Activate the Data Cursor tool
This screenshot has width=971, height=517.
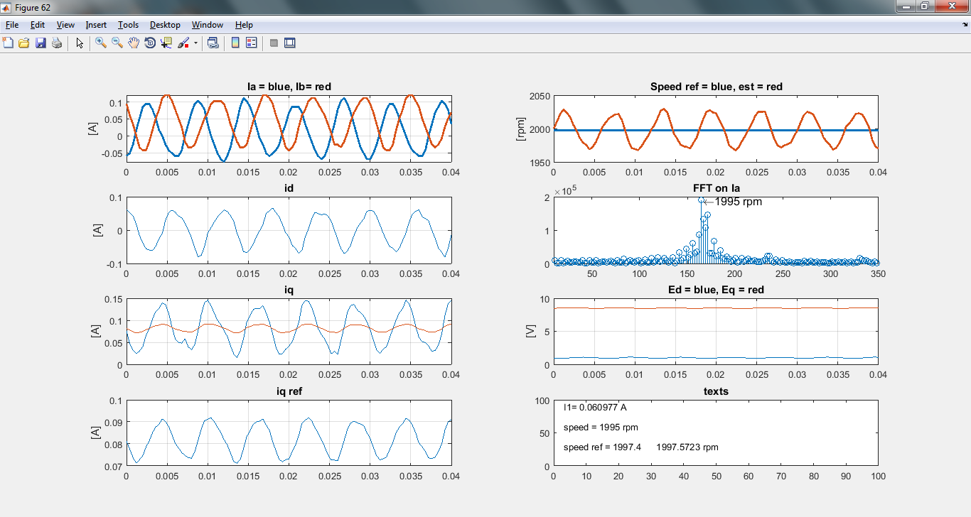pos(166,43)
